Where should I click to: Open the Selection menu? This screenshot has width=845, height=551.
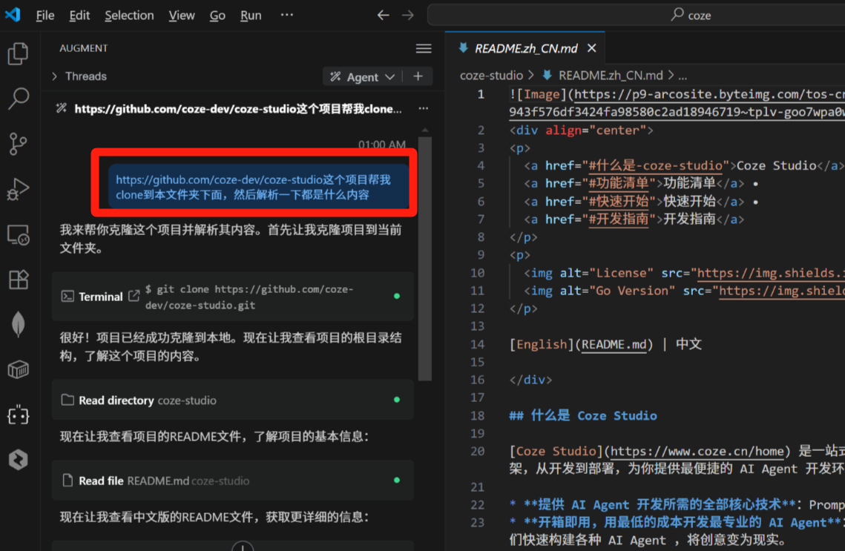[129, 15]
